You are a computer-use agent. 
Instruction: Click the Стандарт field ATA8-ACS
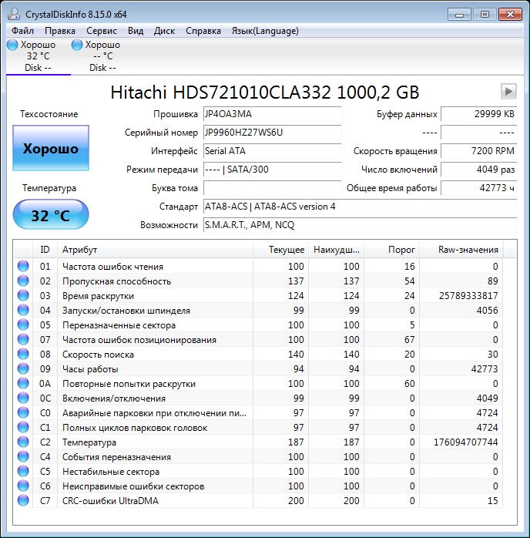pos(360,207)
